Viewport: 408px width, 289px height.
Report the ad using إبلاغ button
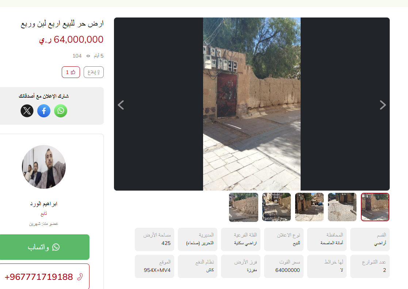point(94,72)
